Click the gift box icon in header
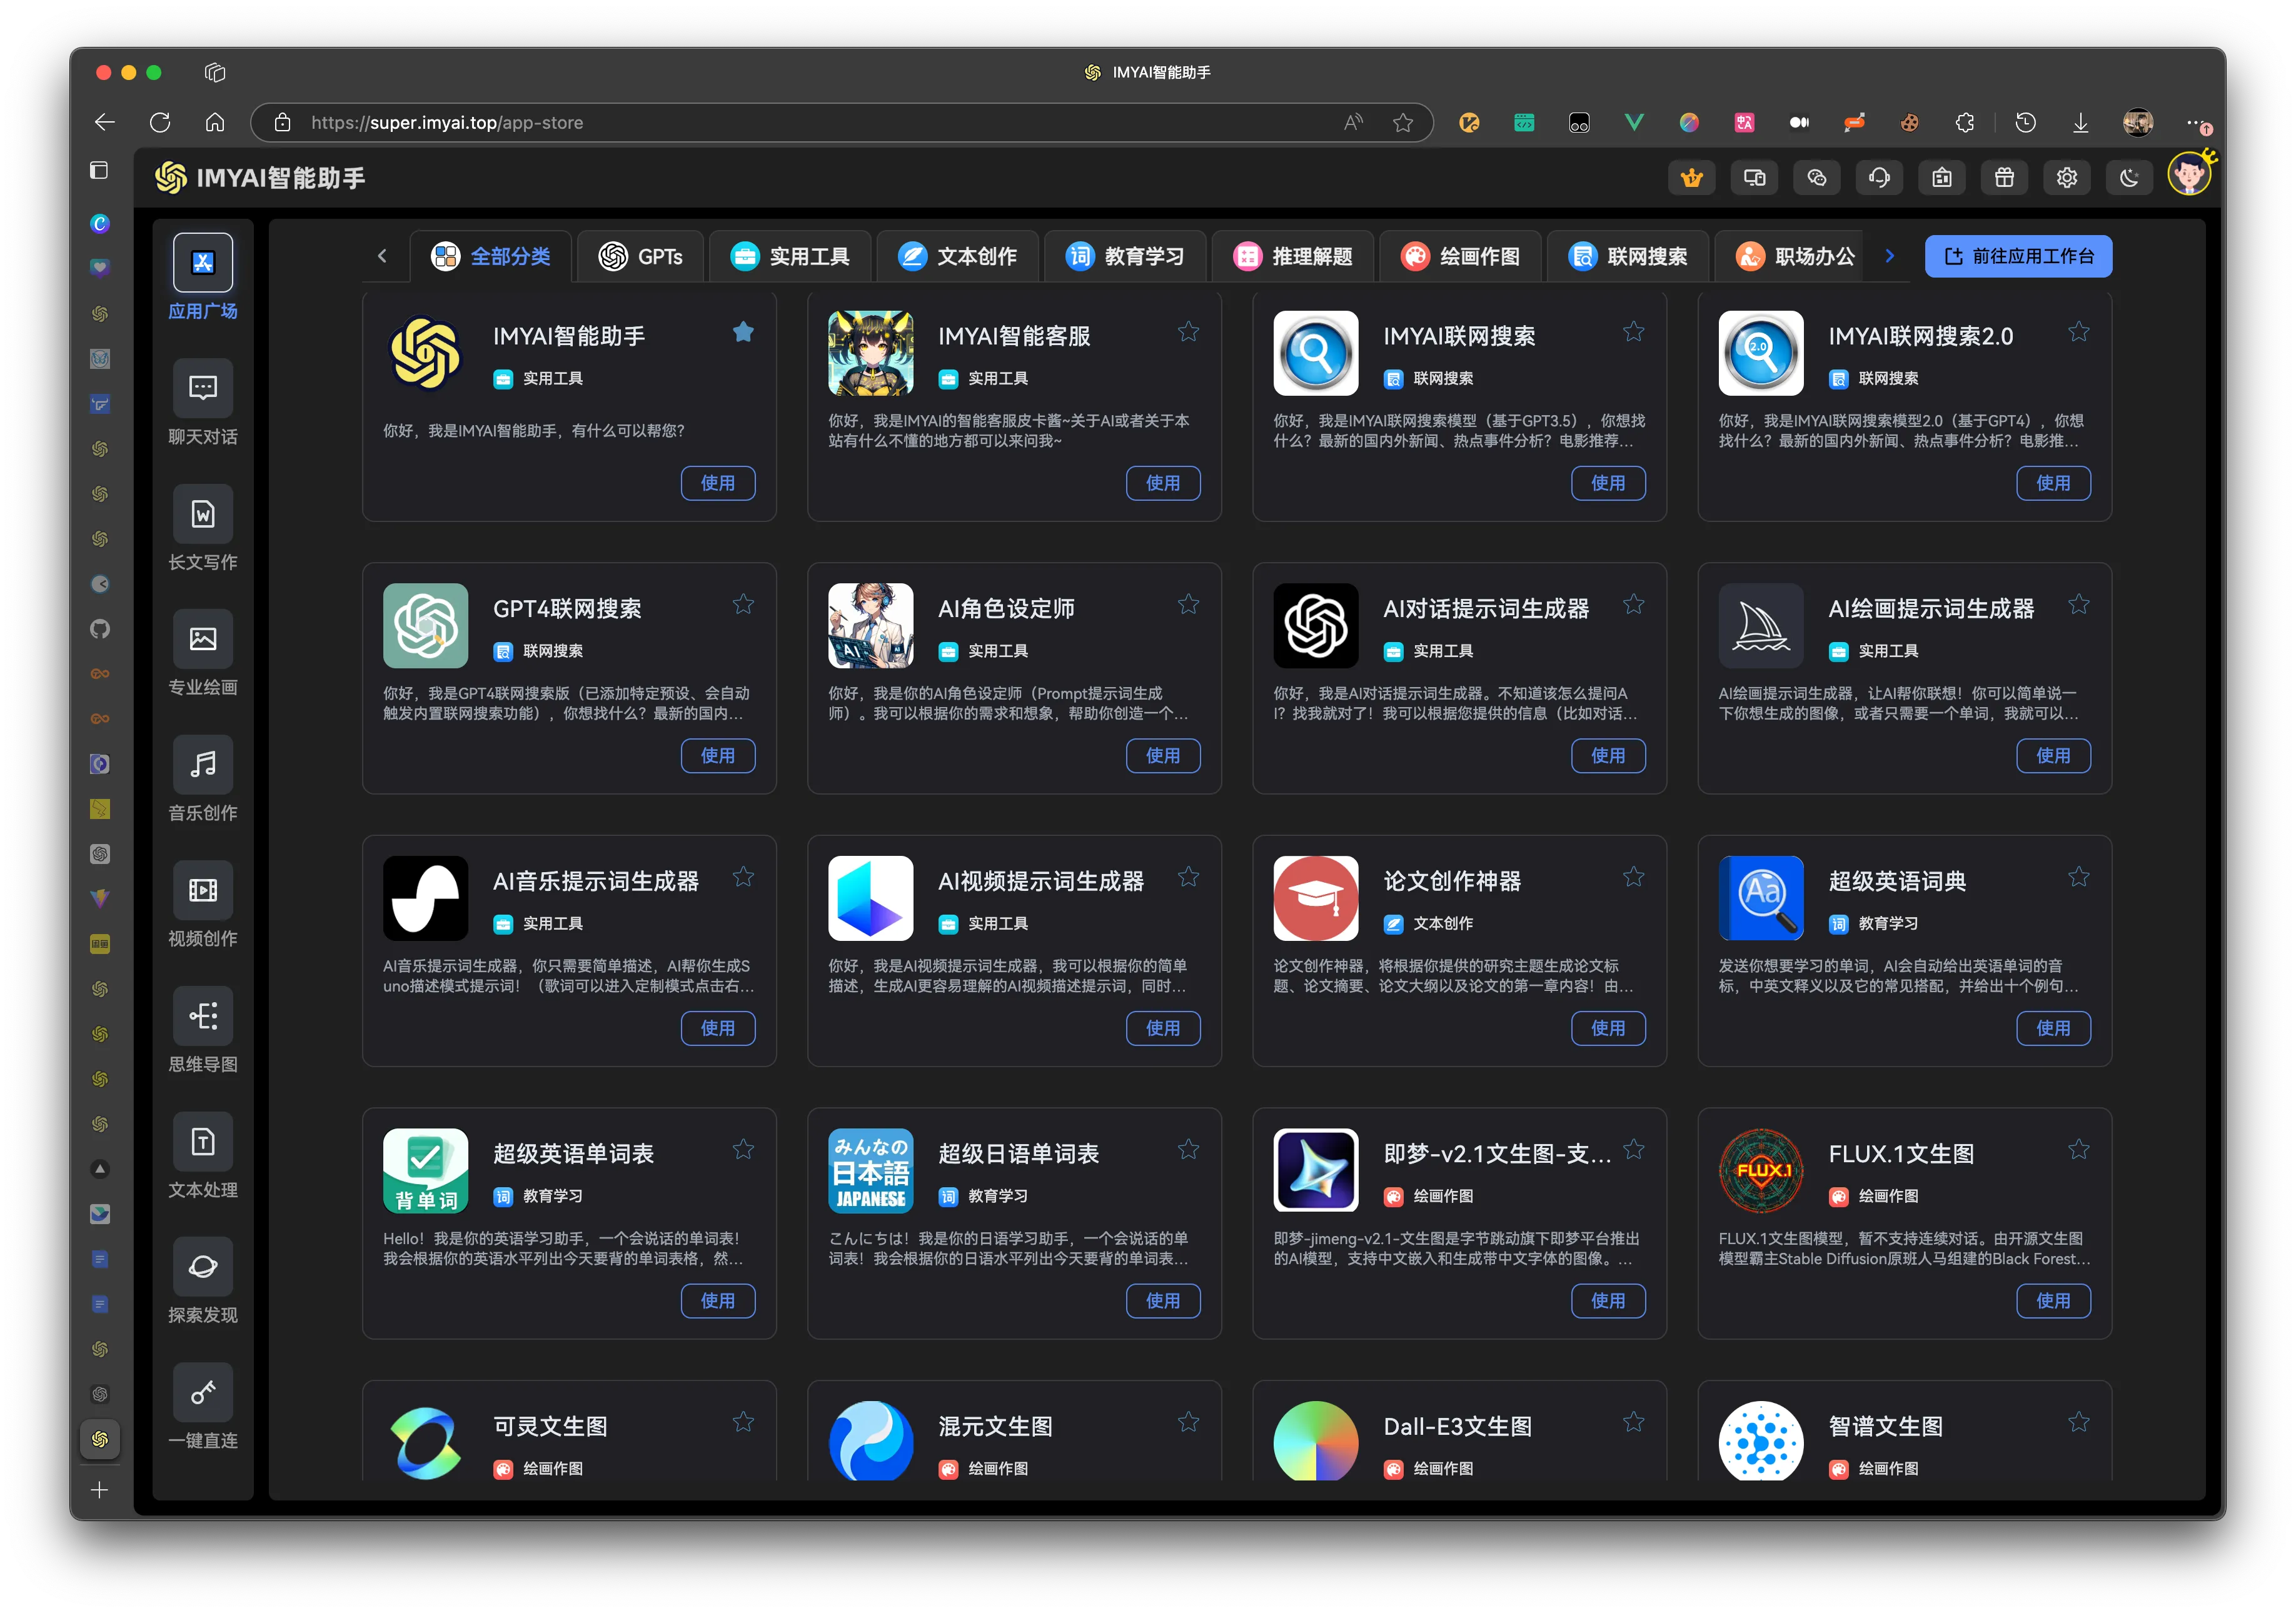 pos(2004,177)
